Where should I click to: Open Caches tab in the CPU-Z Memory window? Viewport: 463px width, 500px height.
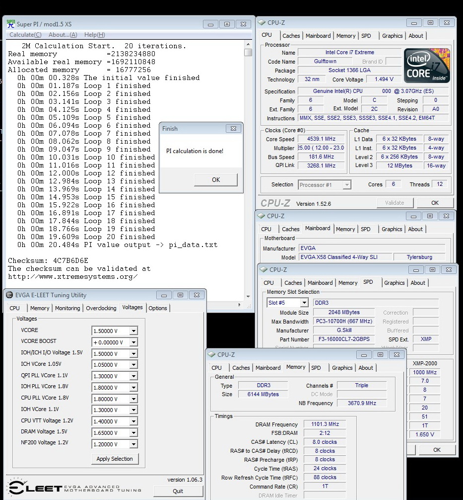click(x=241, y=368)
